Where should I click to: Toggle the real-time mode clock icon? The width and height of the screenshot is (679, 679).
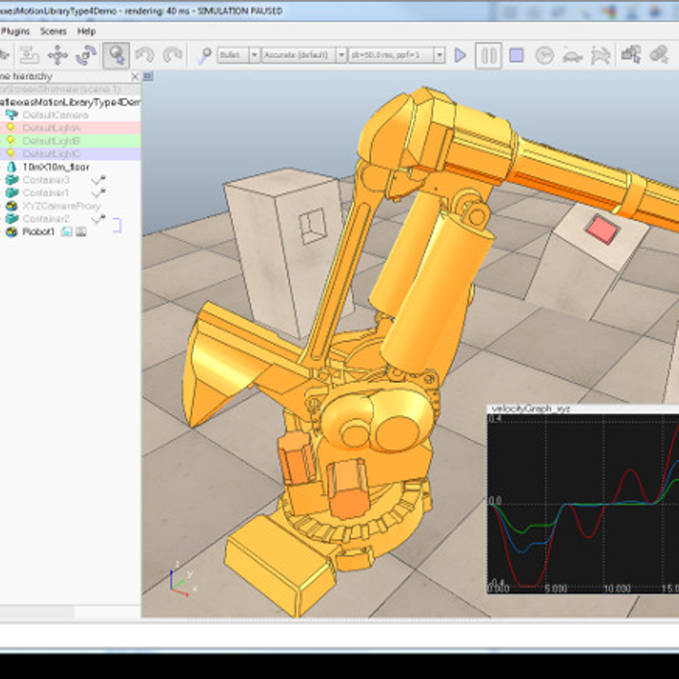(x=544, y=55)
